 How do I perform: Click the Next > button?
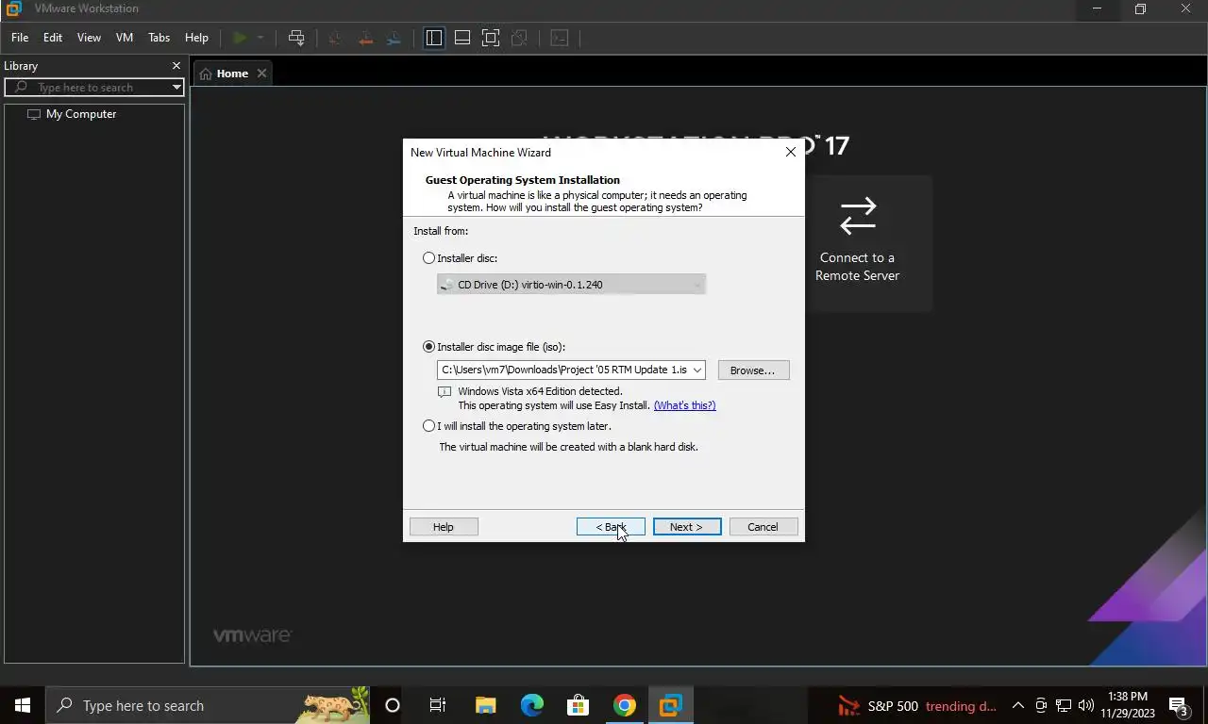tap(687, 527)
